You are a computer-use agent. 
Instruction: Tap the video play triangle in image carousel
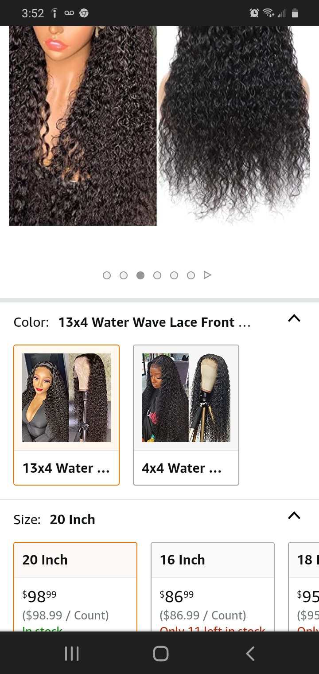tap(207, 275)
